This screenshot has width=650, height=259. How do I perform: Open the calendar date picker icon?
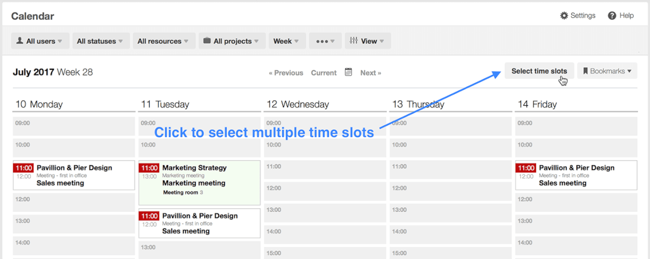coord(349,72)
